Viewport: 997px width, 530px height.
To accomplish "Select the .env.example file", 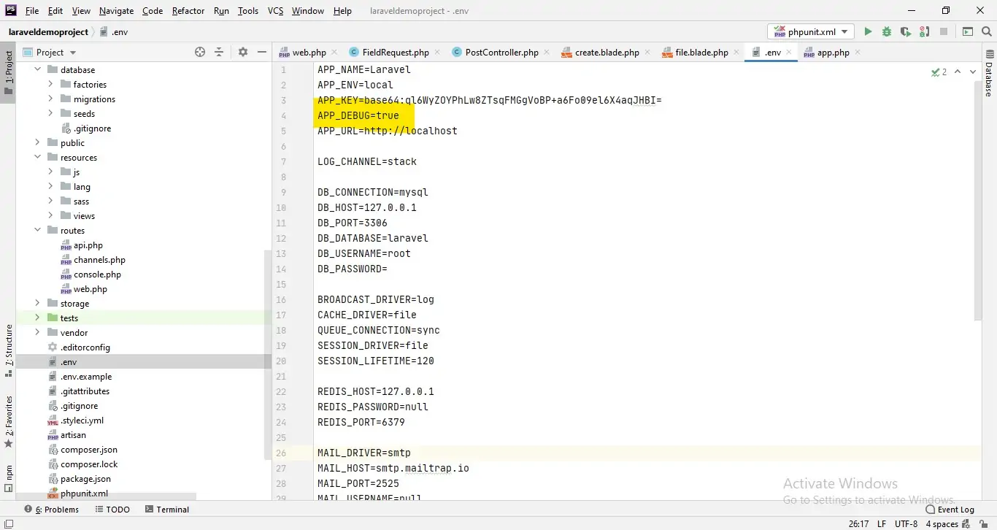I will (86, 377).
